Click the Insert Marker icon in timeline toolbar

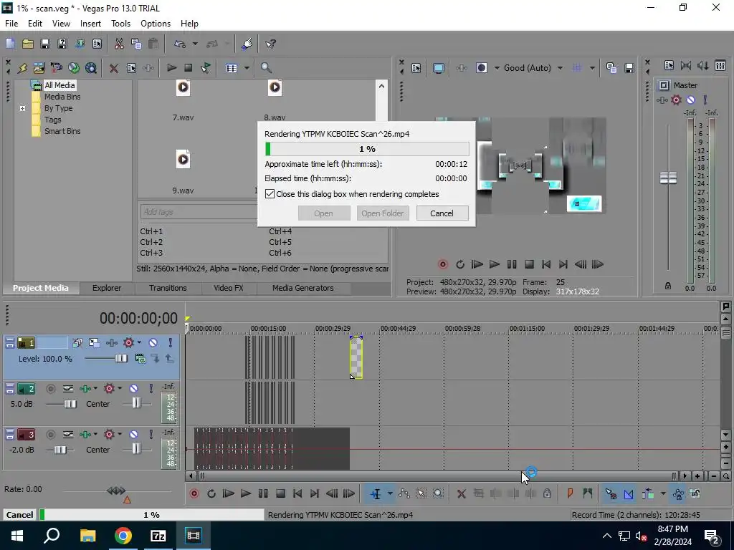(570, 494)
